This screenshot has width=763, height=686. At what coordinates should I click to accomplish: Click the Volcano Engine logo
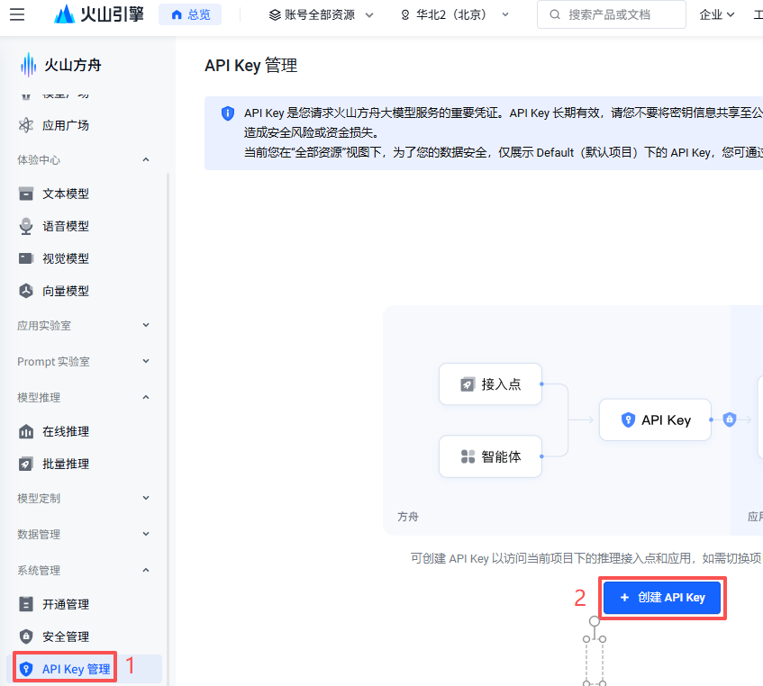click(99, 14)
